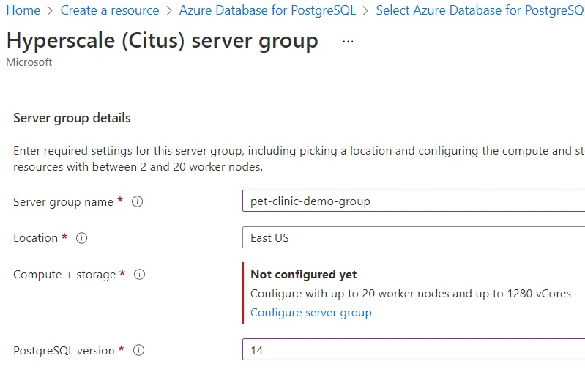Open the Location dropdown showing East US
Screen dimensions: 585x375
point(414,237)
